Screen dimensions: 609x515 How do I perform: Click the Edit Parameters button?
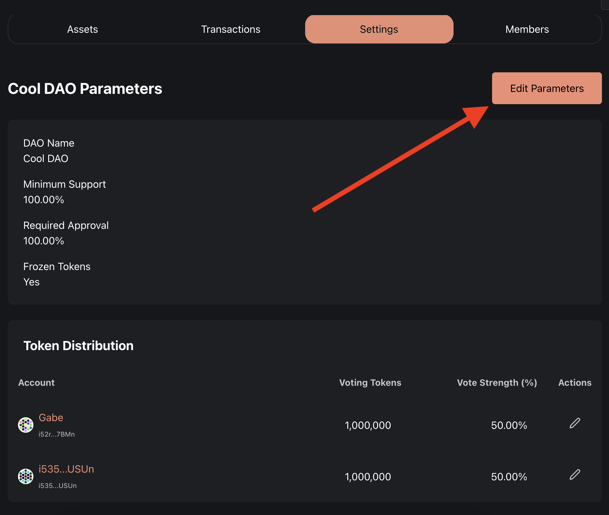(x=547, y=88)
